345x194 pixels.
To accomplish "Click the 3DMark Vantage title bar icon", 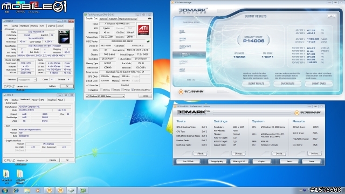I will click(172, 2).
